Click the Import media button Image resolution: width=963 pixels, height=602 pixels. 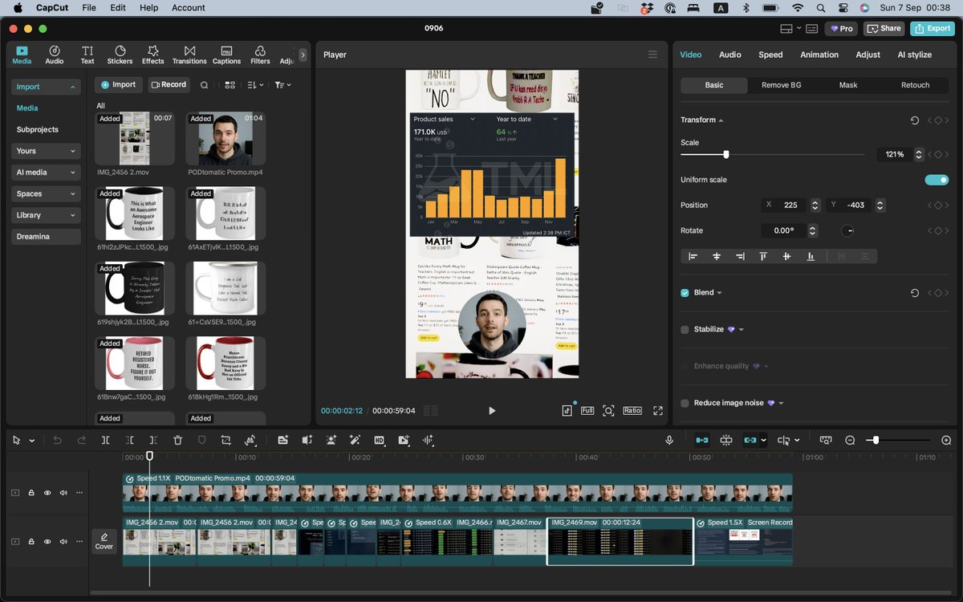pyautogui.click(x=118, y=84)
